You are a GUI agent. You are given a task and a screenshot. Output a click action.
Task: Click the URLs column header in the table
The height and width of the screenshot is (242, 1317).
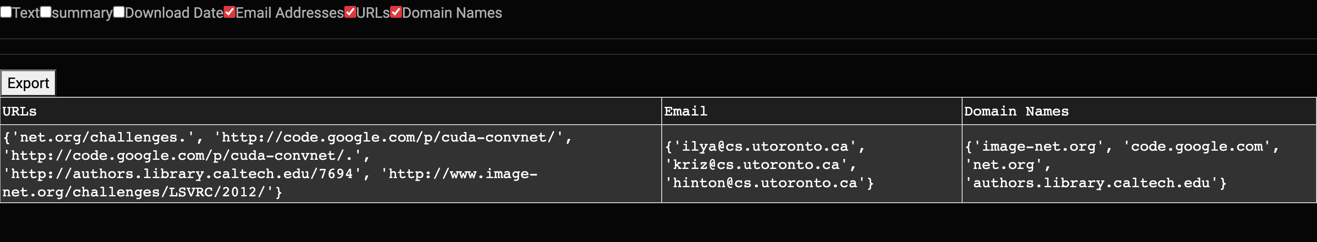pyautogui.click(x=19, y=111)
